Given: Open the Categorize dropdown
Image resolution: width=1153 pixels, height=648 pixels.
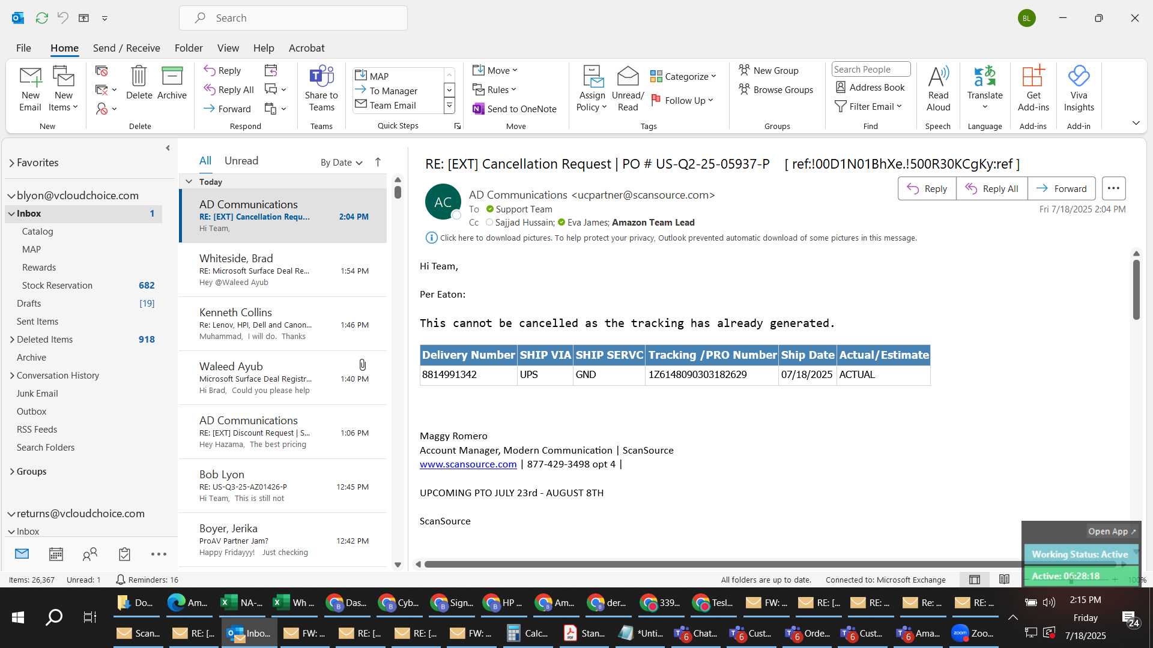Looking at the screenshot, I should tap(683, 76).
